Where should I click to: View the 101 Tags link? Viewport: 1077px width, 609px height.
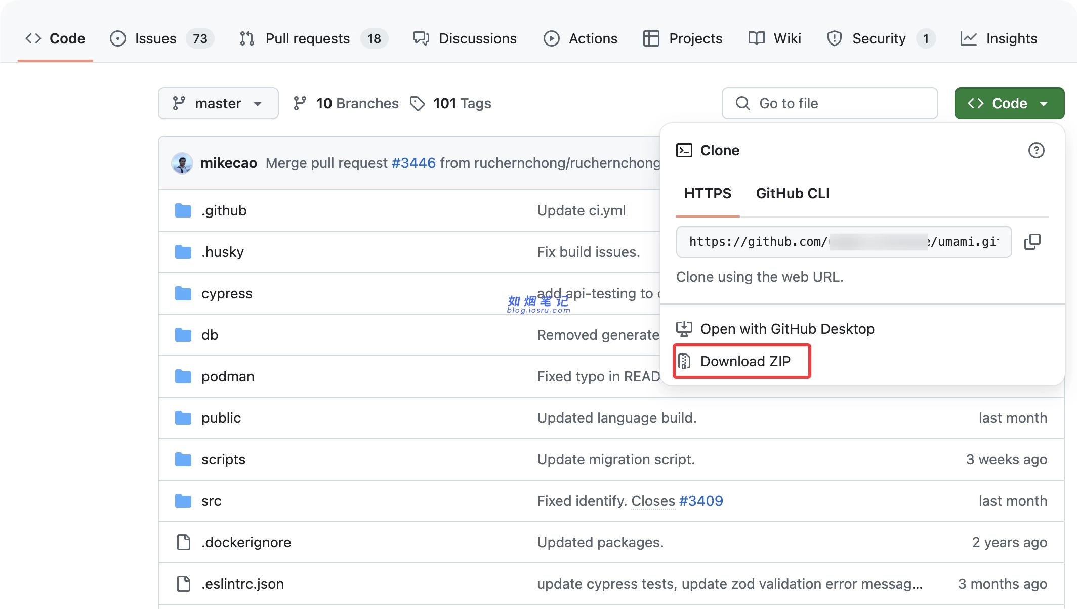[450, 103]
